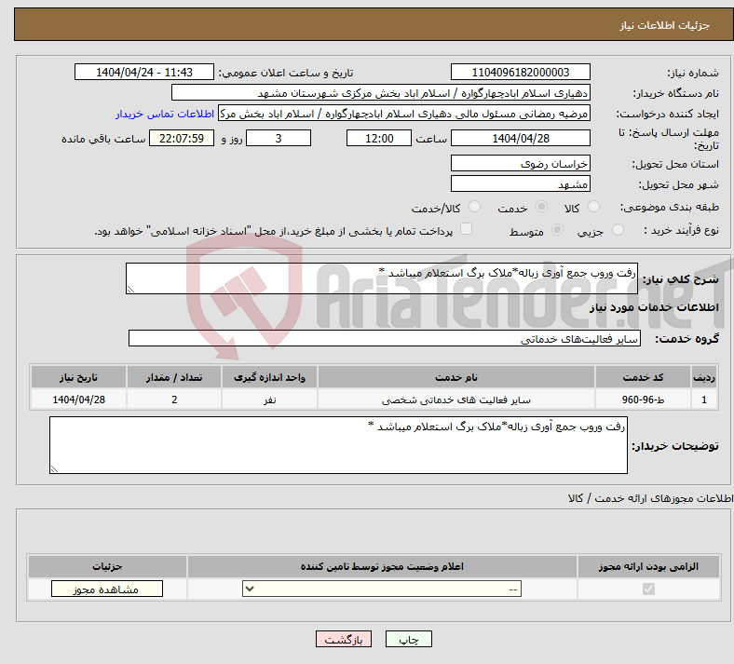The width and height of the screenshot is (734, 664).
Task: Click need number field 1104096182000003
Action: 521,72
